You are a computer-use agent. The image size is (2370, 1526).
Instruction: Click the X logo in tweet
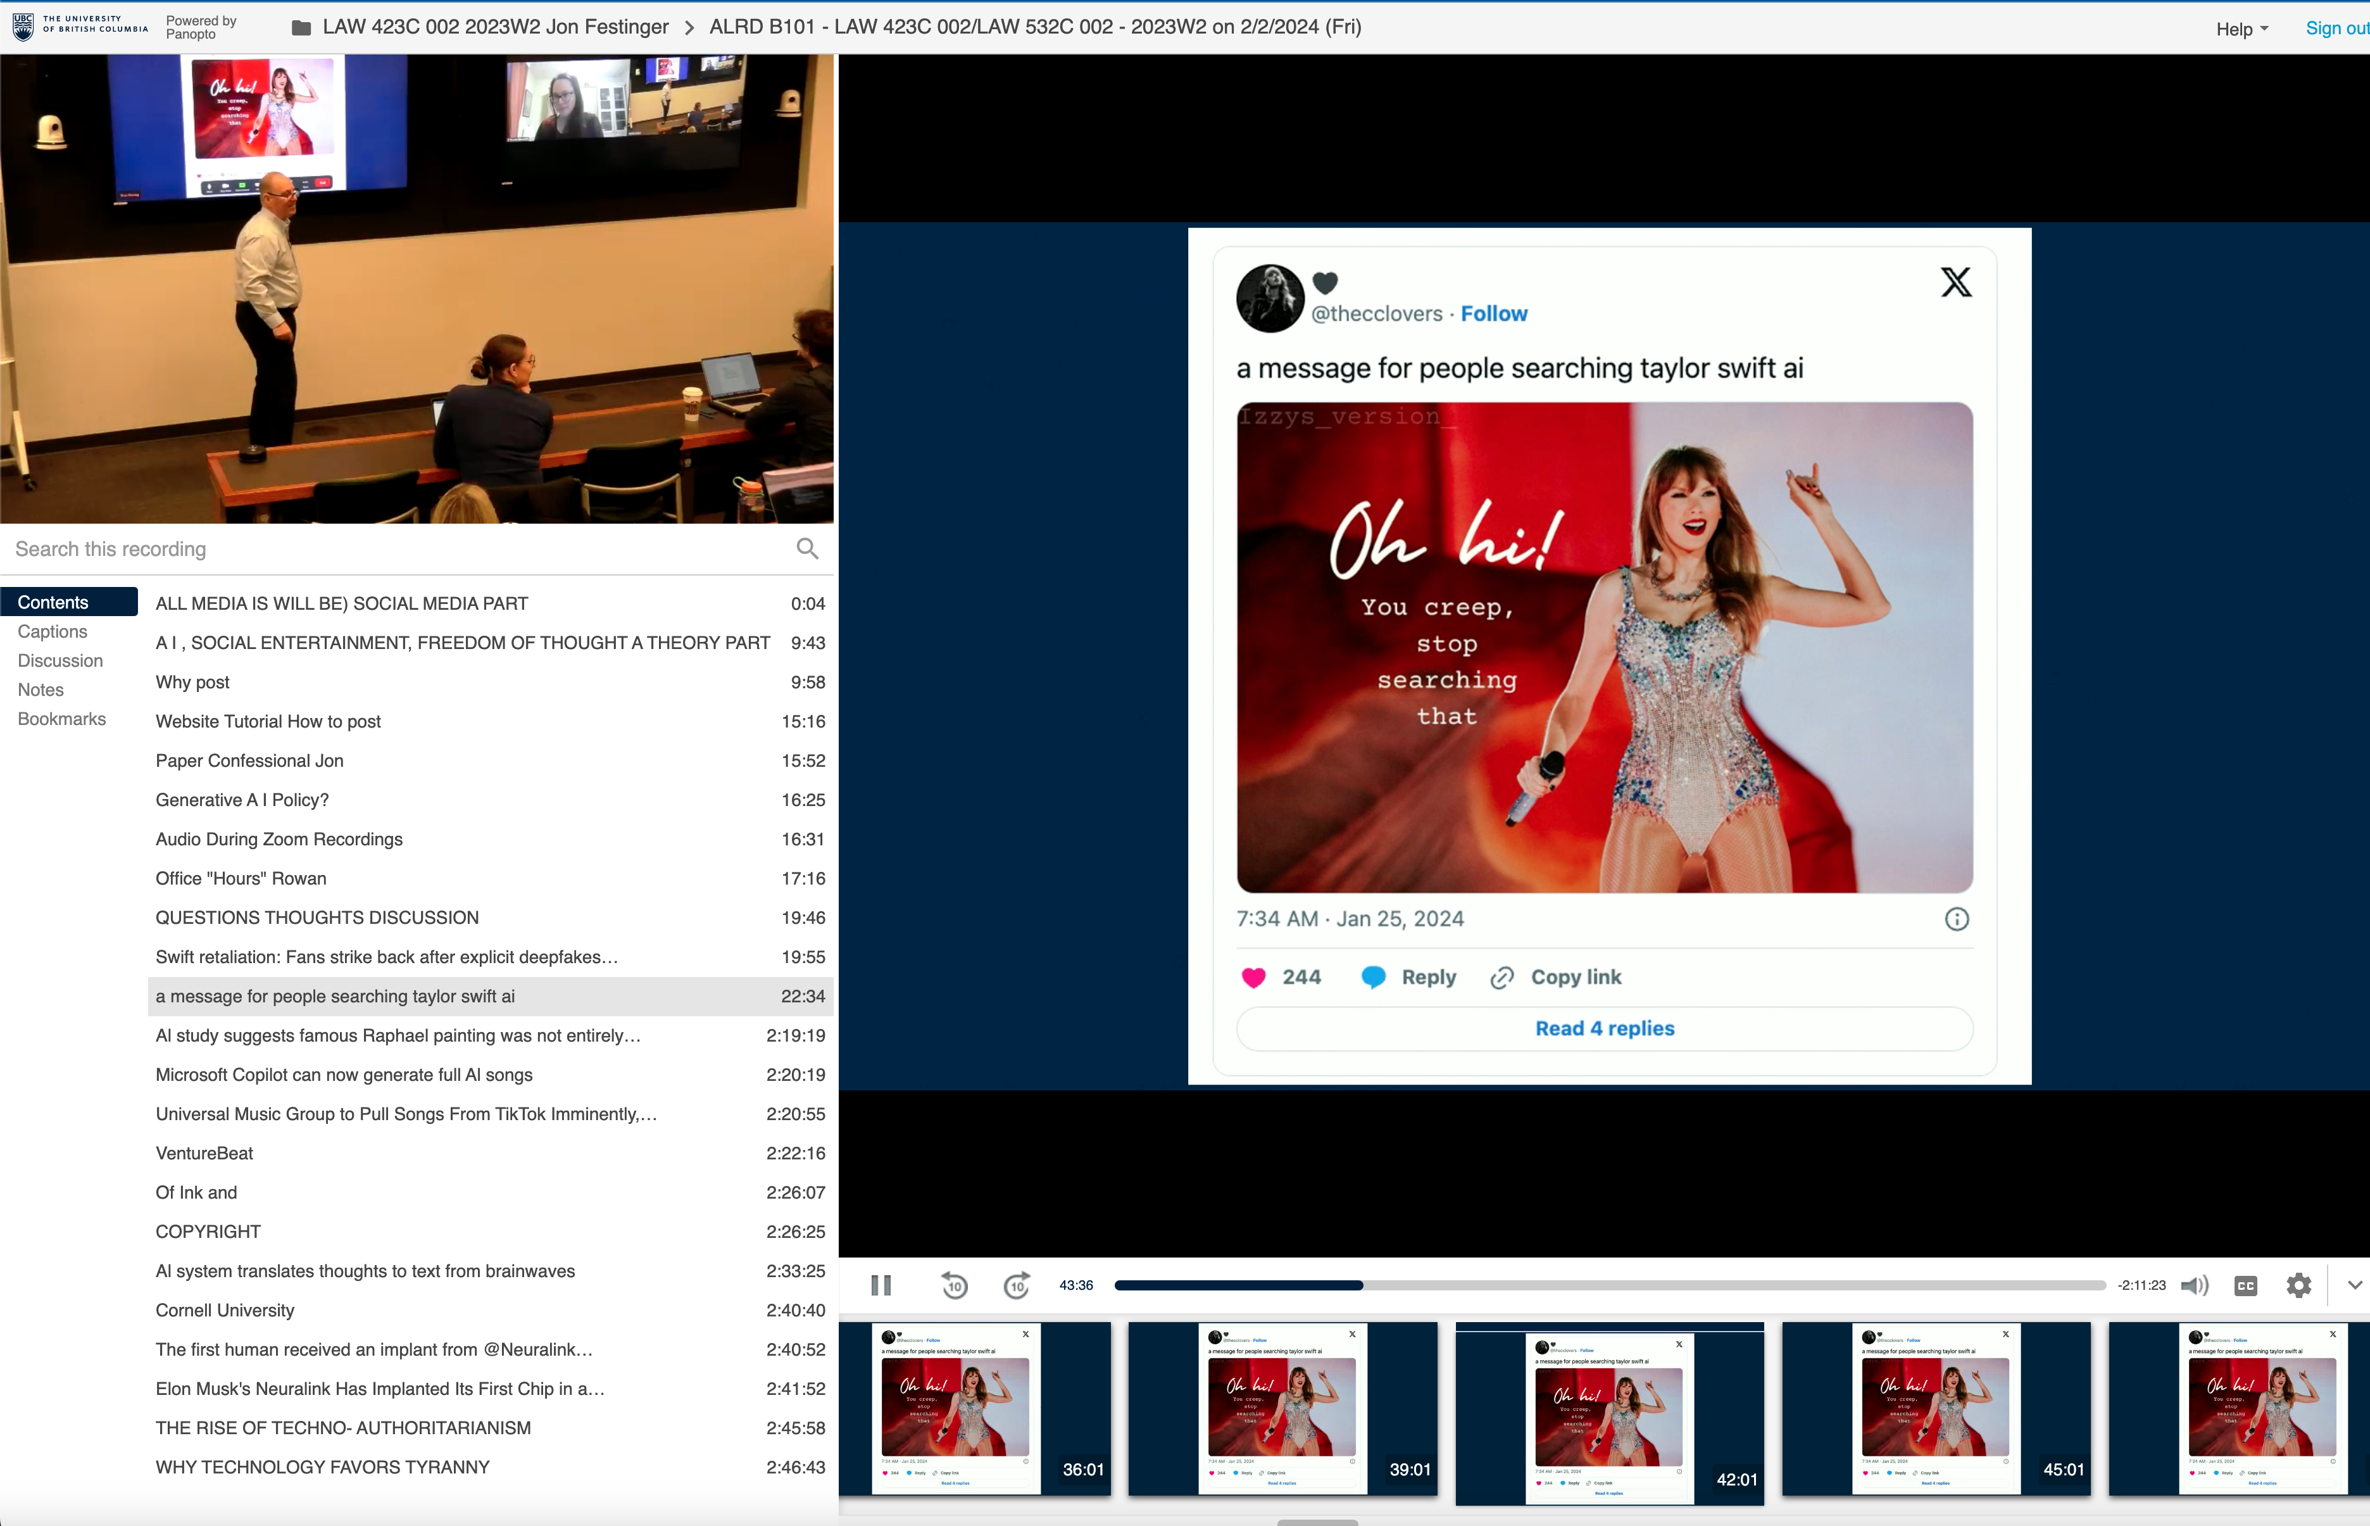tap(1956, 281)
